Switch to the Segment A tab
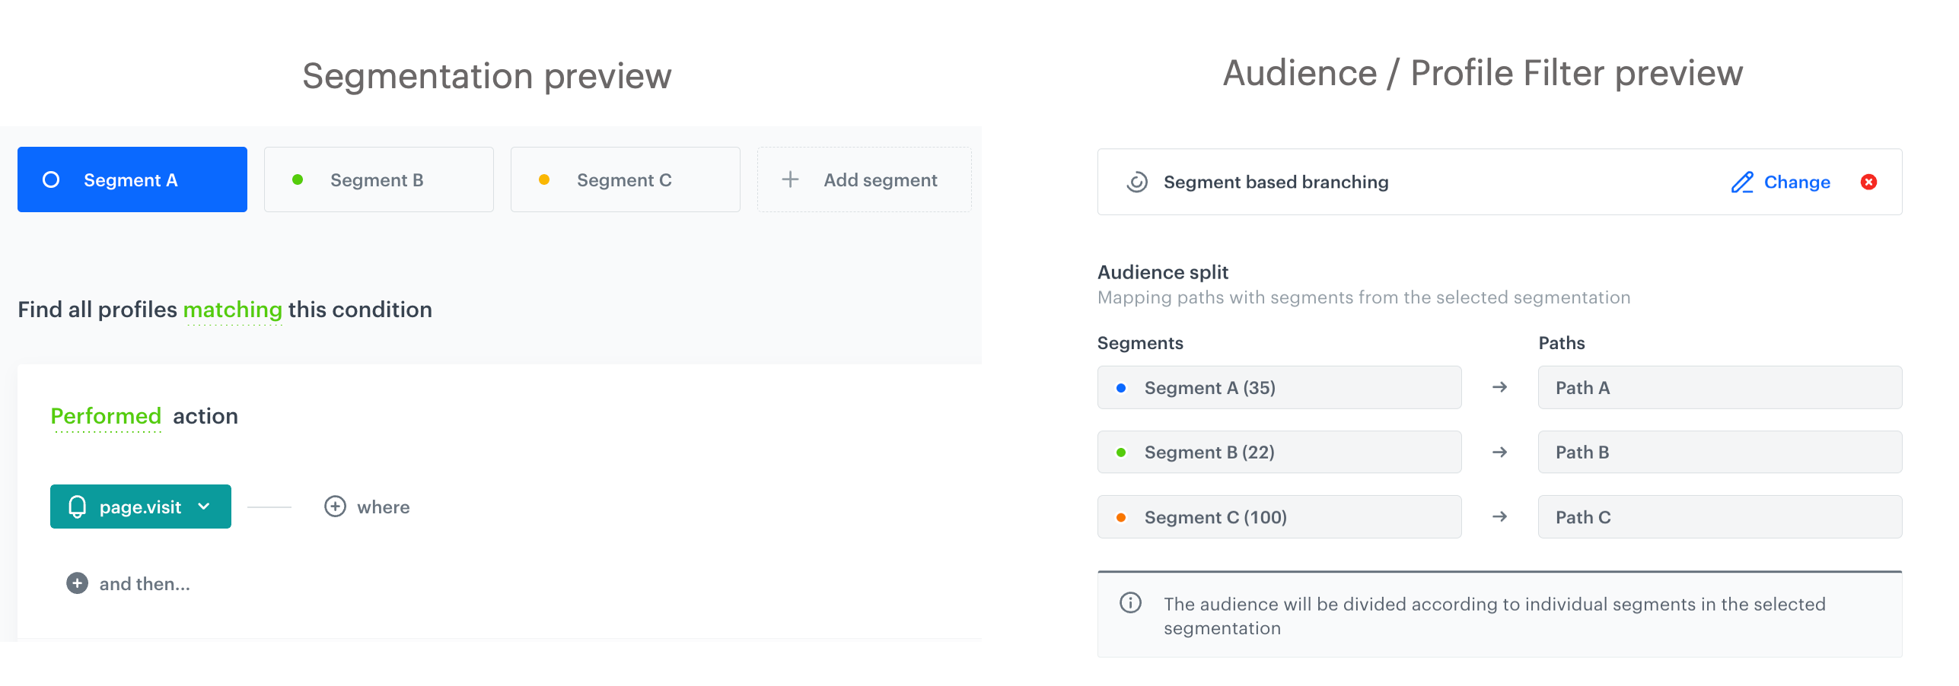The width and height of the screenshot is (1959, 686). tap(132, 179)
